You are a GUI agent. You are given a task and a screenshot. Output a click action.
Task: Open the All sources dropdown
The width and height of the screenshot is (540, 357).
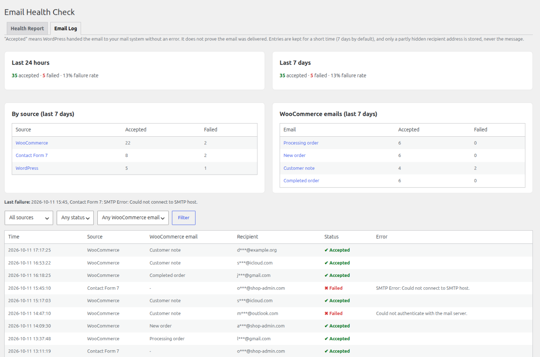coord(29,218)
